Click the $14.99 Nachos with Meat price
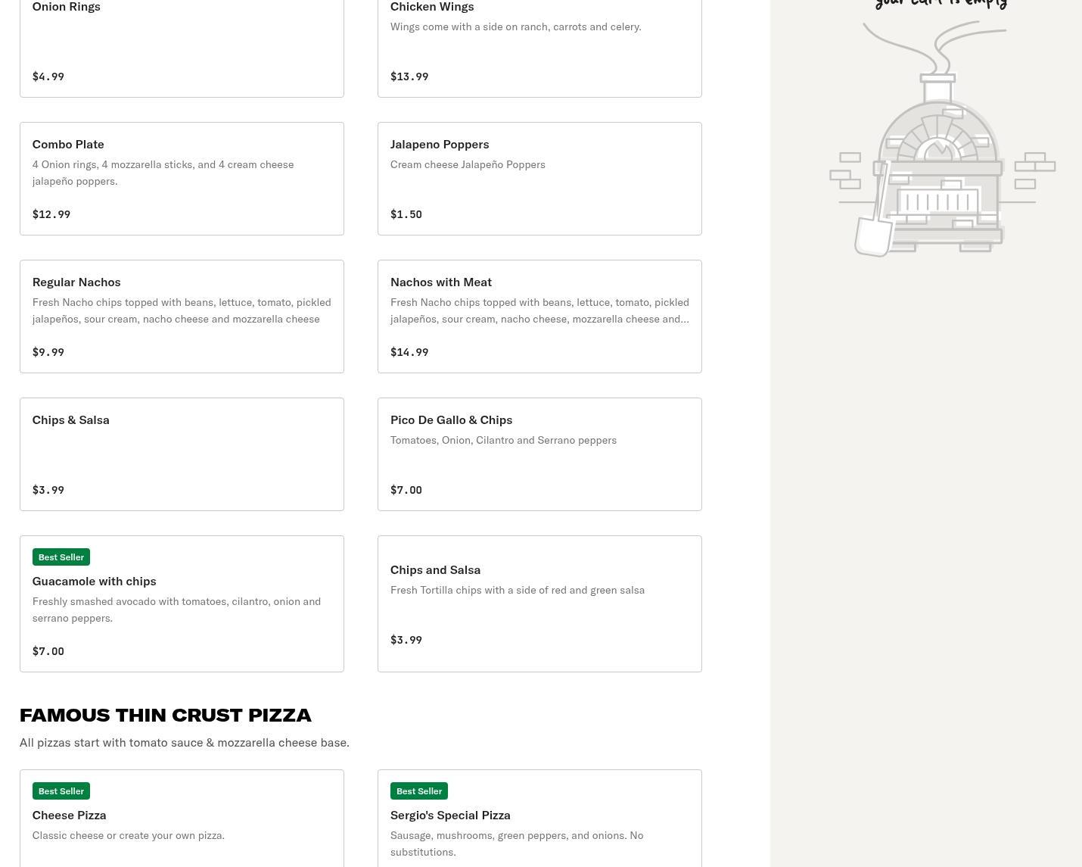Viewport: 1082px width, 867px height. (x=409, y=352)
